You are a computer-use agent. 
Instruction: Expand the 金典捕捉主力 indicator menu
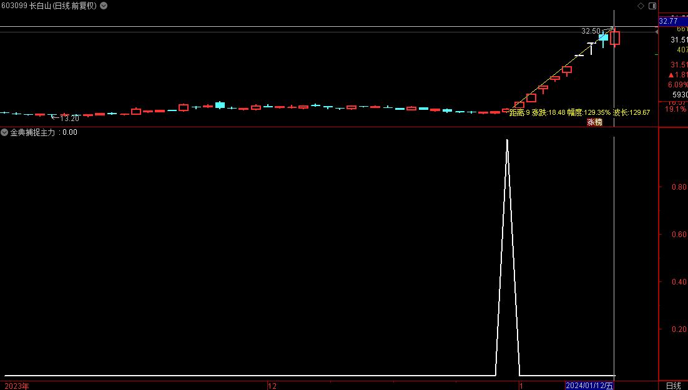(x=4, y=132)
